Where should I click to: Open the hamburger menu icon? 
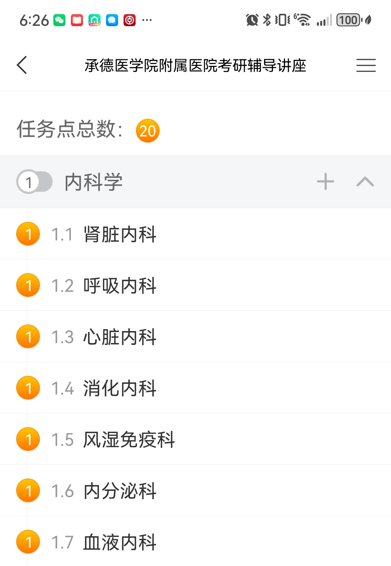coord(366,65)
